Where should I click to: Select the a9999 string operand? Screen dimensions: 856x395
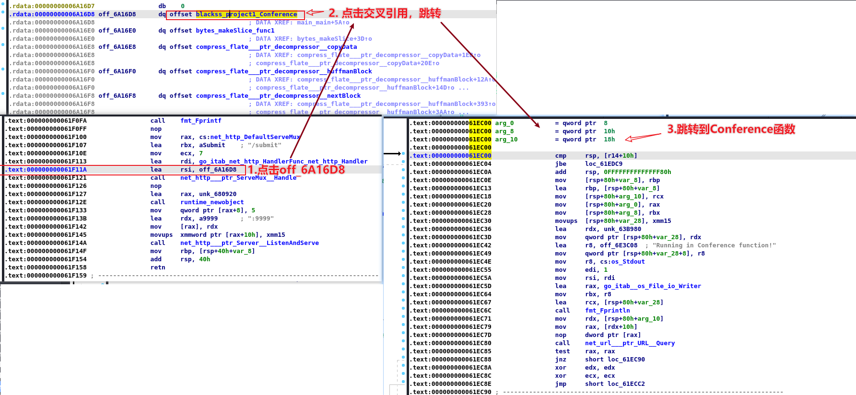[x=208, y=219]
